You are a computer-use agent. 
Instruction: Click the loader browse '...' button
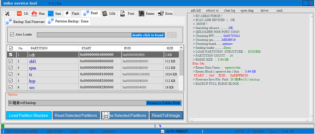tap(172, 35)
